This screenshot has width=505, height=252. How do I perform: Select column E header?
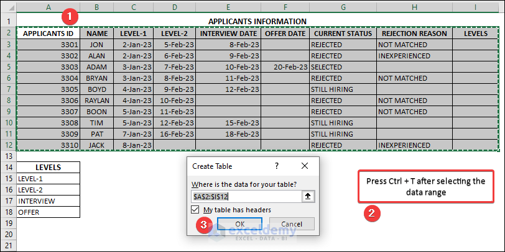228,7
